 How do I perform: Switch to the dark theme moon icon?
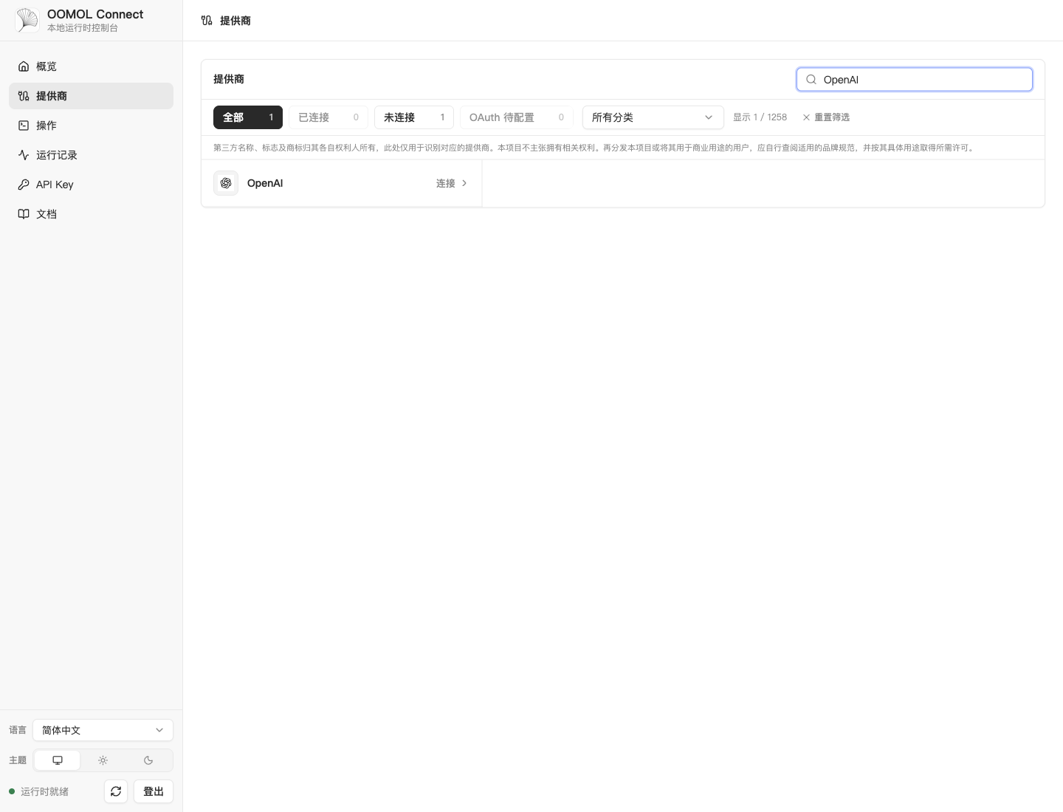[x=148, y=760]
